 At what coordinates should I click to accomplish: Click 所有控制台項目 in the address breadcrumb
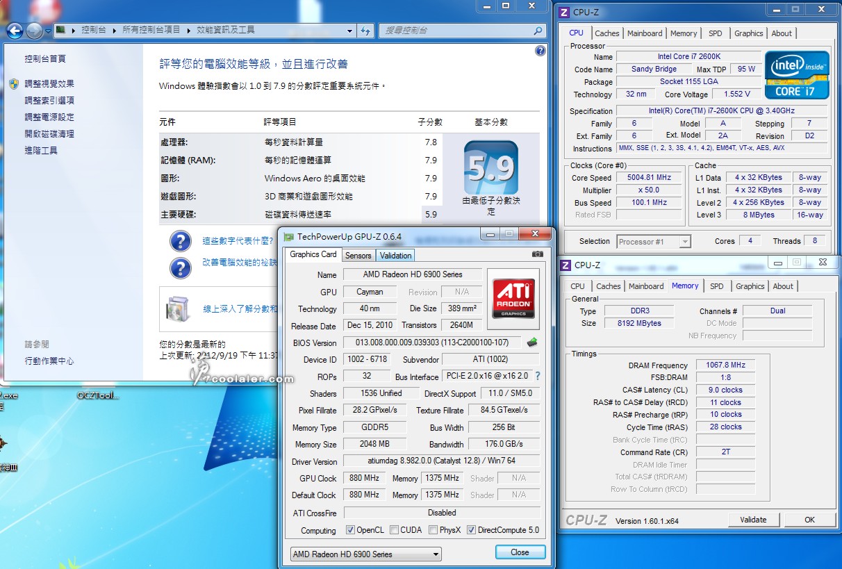tap(151, 31)
